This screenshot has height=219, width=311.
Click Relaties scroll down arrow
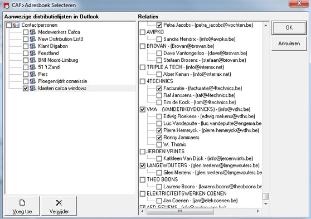click(266, 204)
